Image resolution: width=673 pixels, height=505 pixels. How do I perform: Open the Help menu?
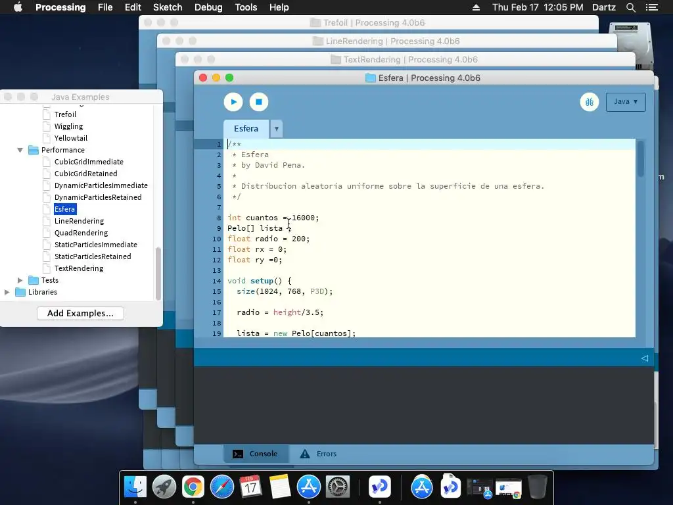[279, 7]
